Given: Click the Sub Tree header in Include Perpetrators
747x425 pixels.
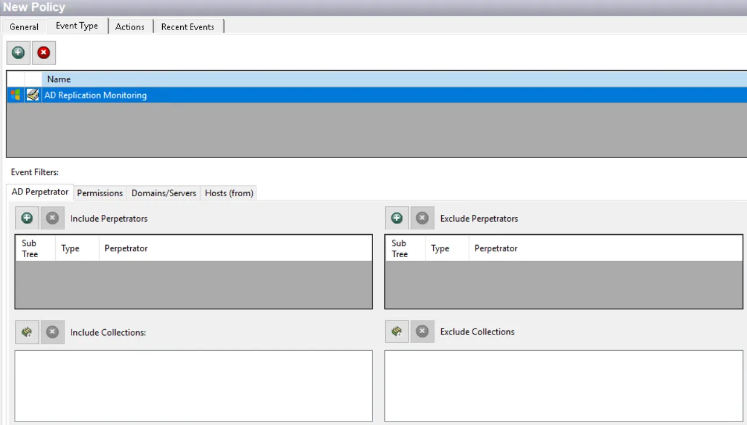Looking at the screenshot, I should tap(35, 248).
